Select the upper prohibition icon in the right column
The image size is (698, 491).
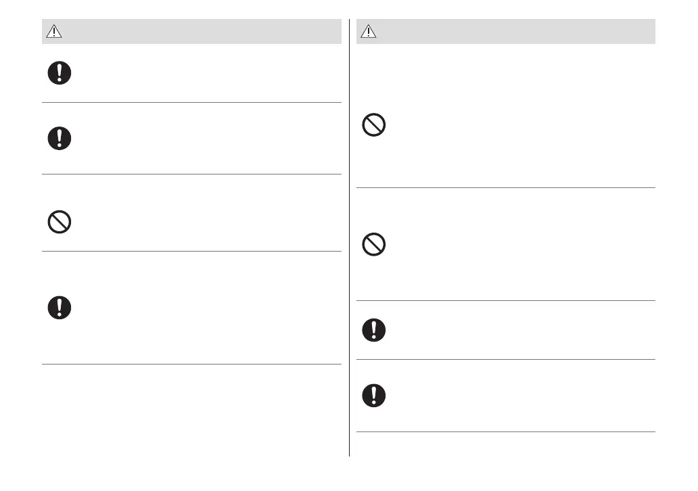tap(374, 126)
